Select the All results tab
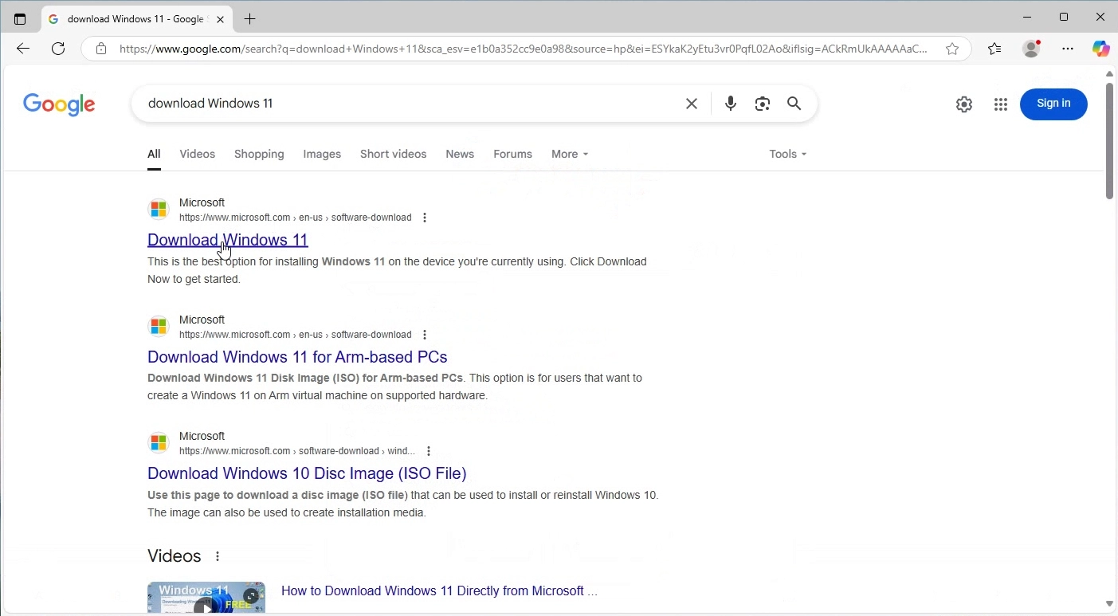This screenshot has height=616, width=1118. tap(155, 155)
